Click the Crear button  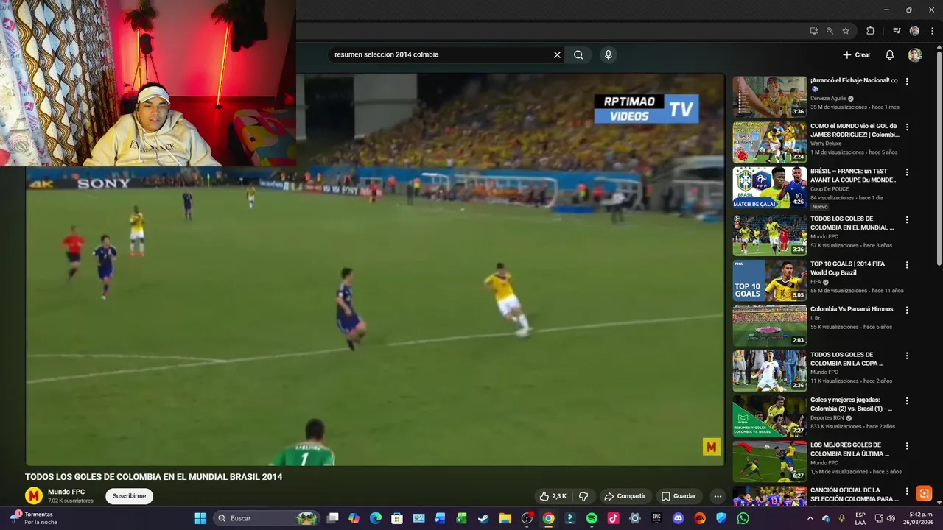point(857,54)
